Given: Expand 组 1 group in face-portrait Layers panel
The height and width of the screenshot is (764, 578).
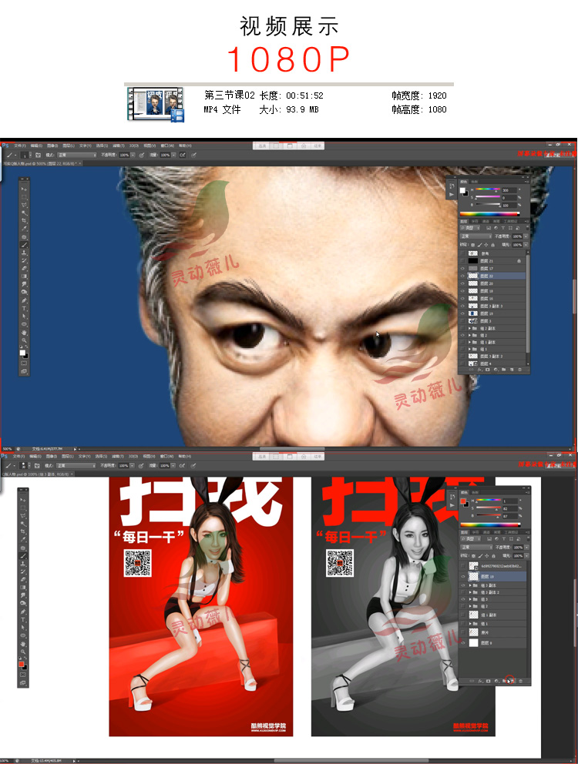Looking at the screenshot, I should point(469,349).
